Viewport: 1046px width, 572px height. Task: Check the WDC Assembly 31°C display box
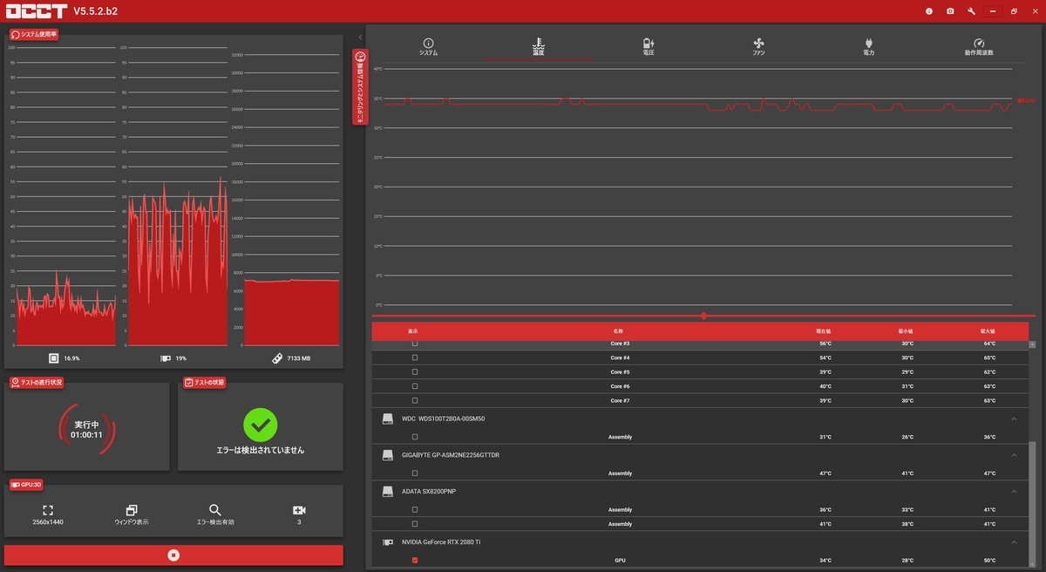(x=414, y=437)
